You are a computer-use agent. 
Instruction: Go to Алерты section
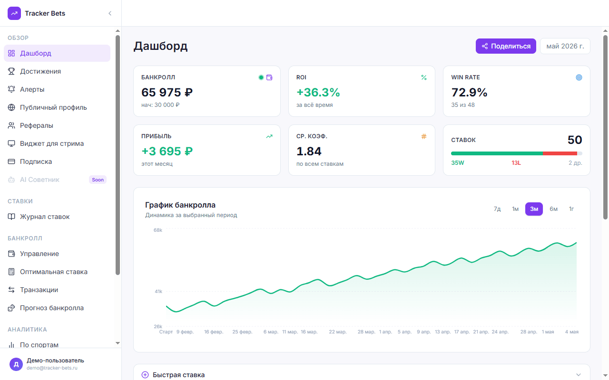coord(57,89)
